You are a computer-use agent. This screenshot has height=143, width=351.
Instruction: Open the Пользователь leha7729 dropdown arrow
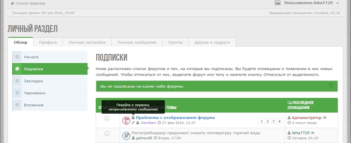338,3
